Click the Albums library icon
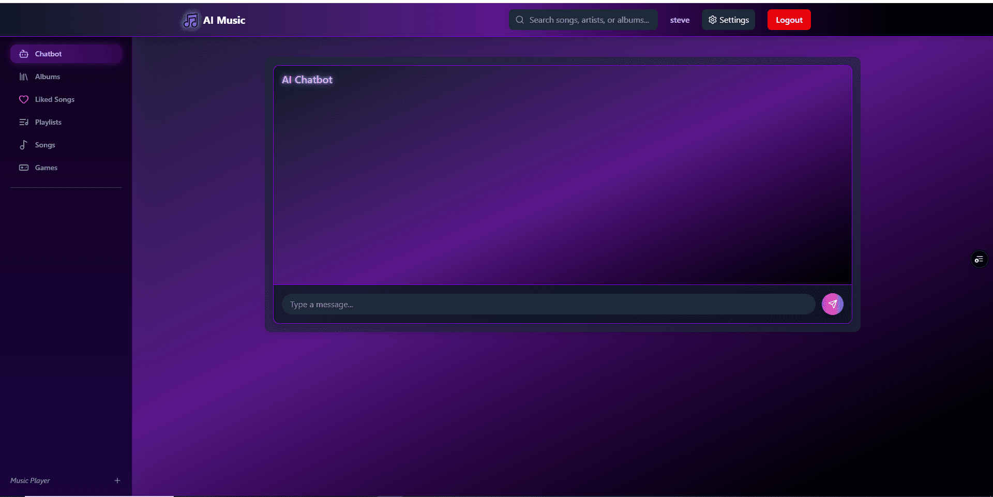Screen dimensions: 993x497 coord(24,77)
